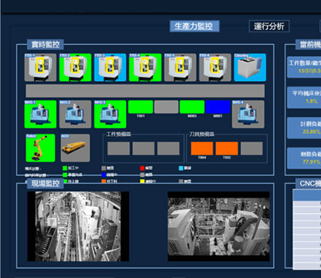The width and height of the screenshot is (321, 278).
Task: Select the AGV vehicle icon
Action: coord(75,148)
